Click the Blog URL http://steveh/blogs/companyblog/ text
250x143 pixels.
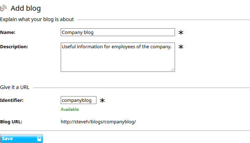point(98,122)
